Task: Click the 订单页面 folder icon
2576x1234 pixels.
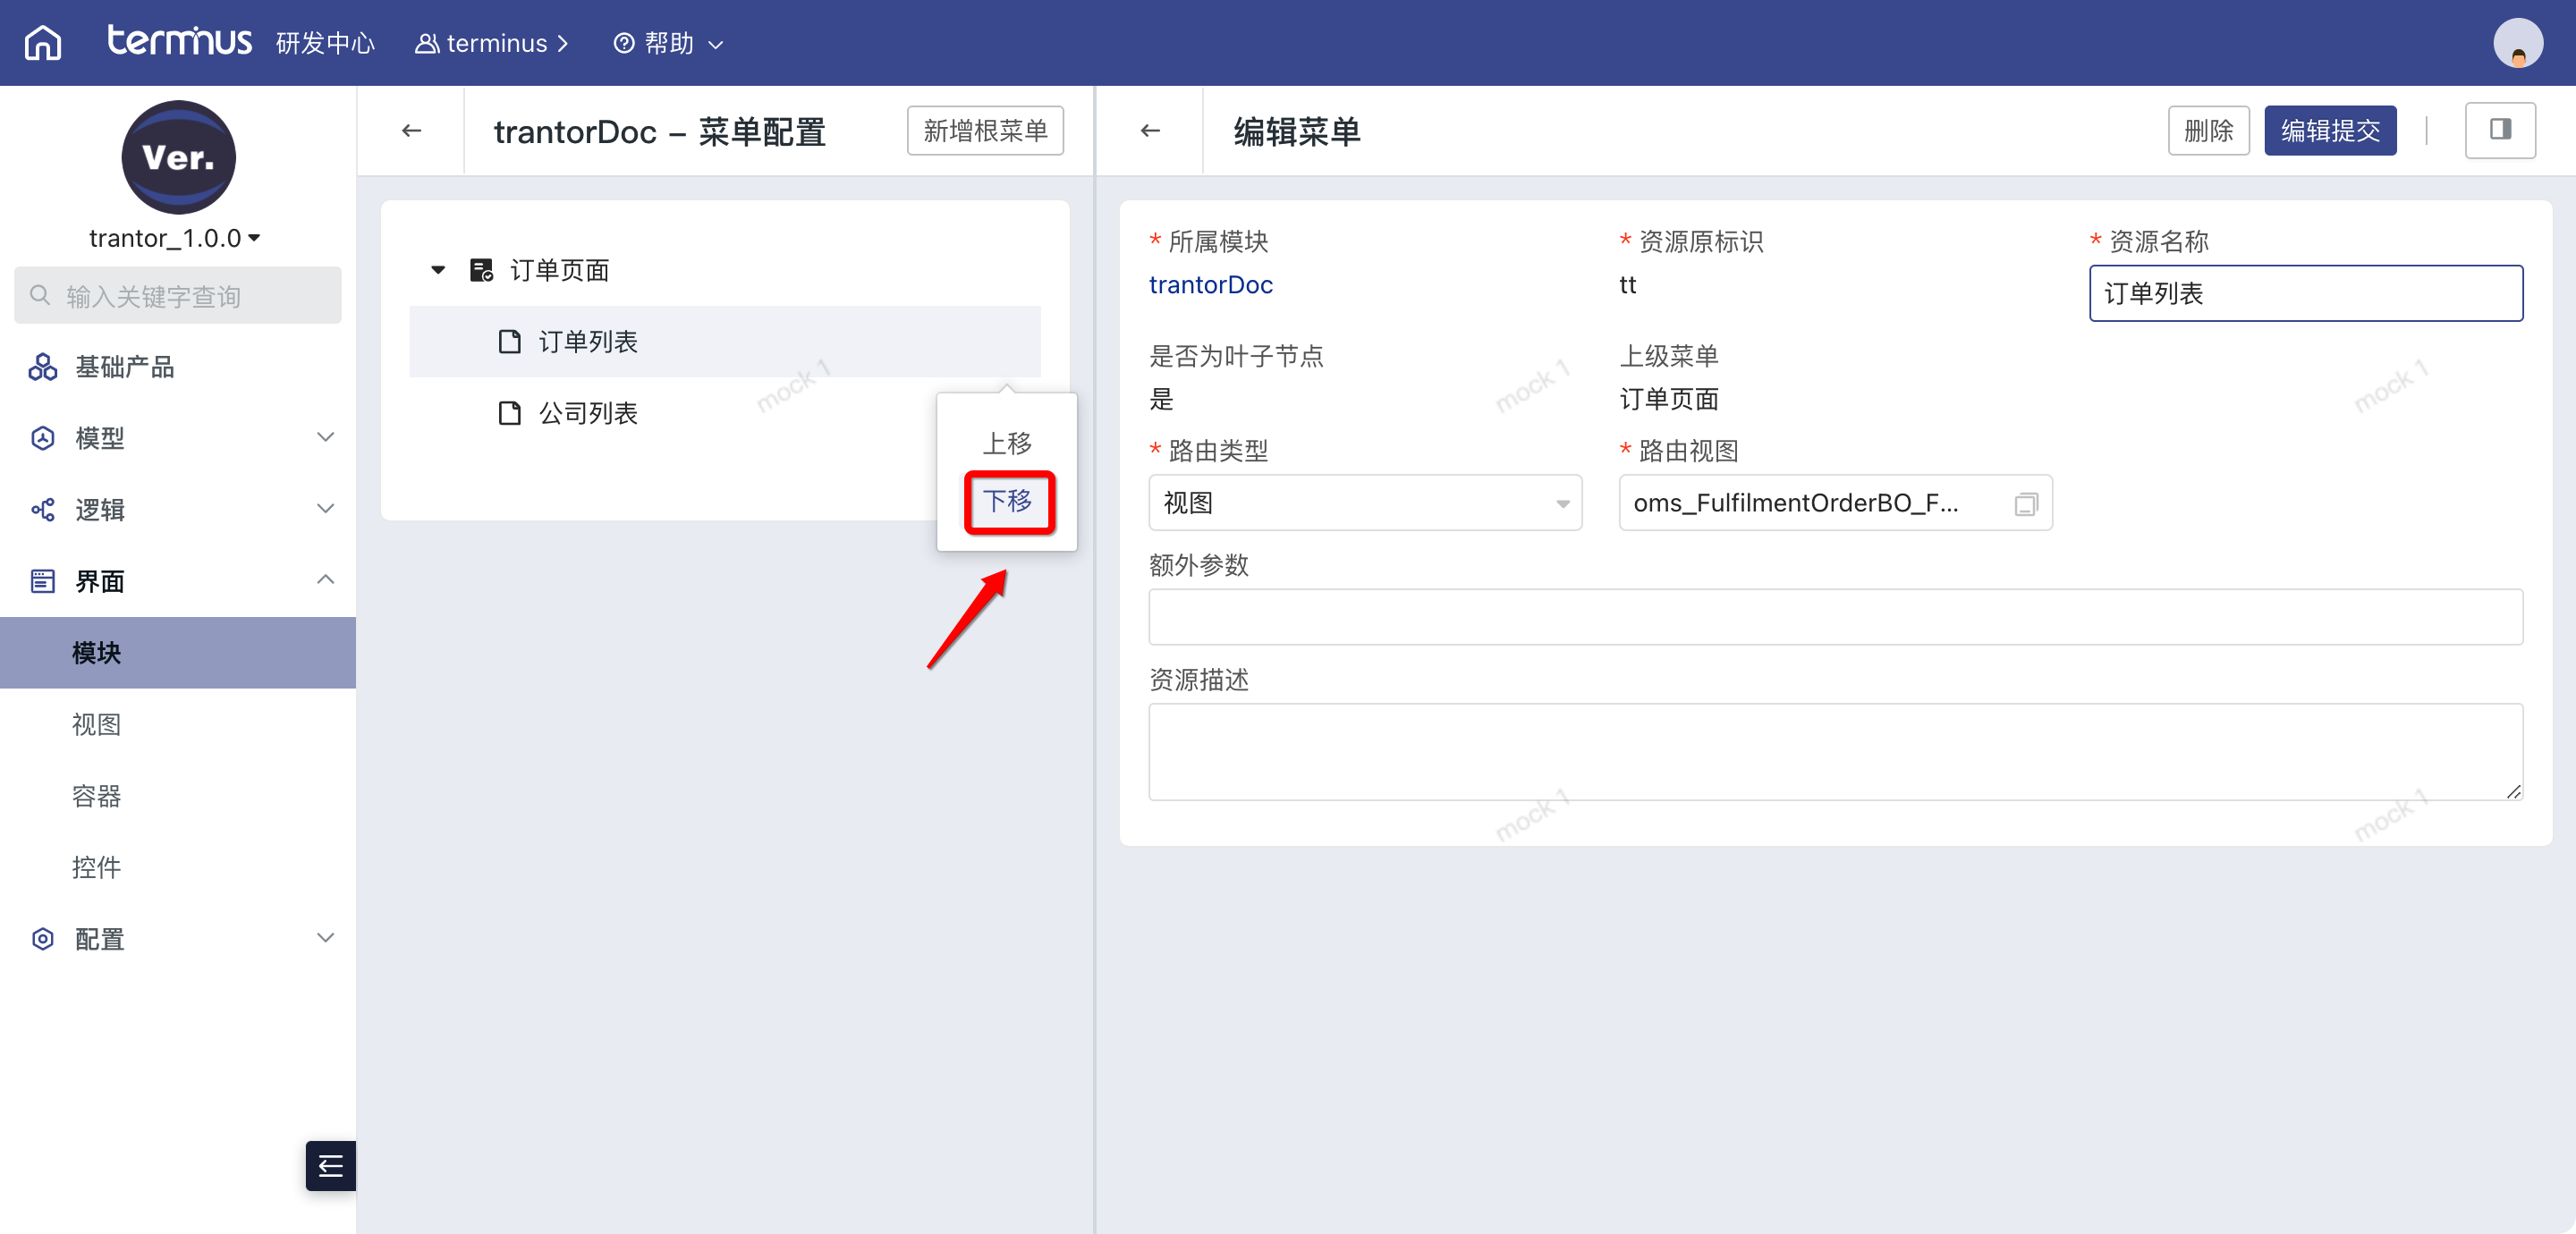Action: 482,270
